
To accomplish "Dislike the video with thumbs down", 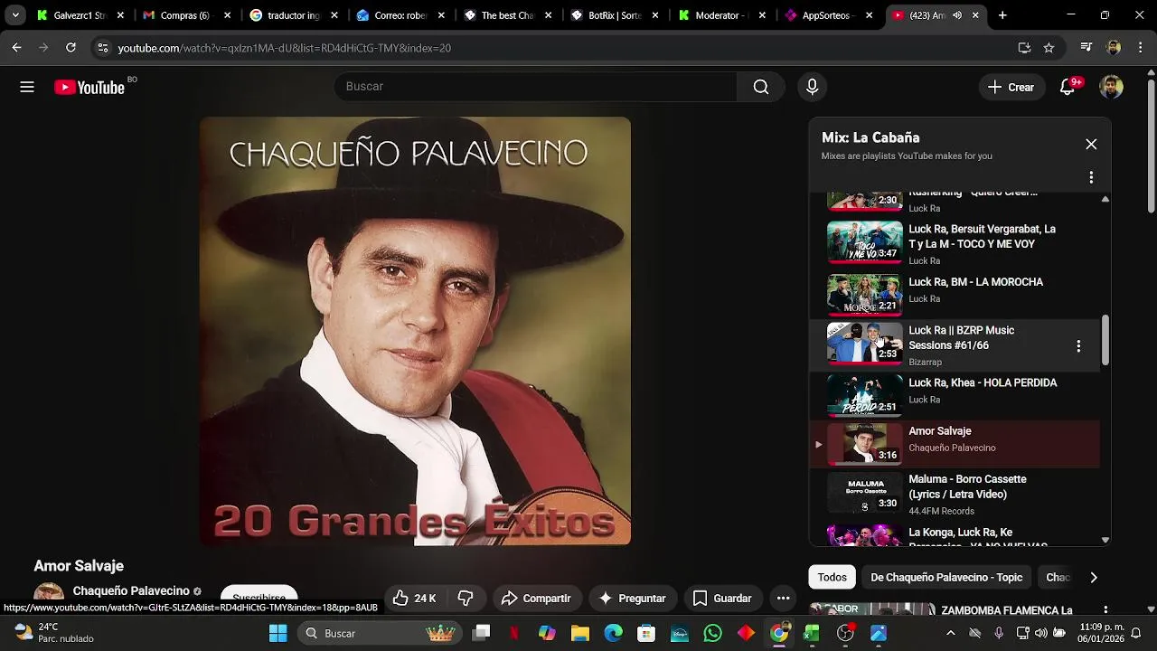I will point(466,599).
